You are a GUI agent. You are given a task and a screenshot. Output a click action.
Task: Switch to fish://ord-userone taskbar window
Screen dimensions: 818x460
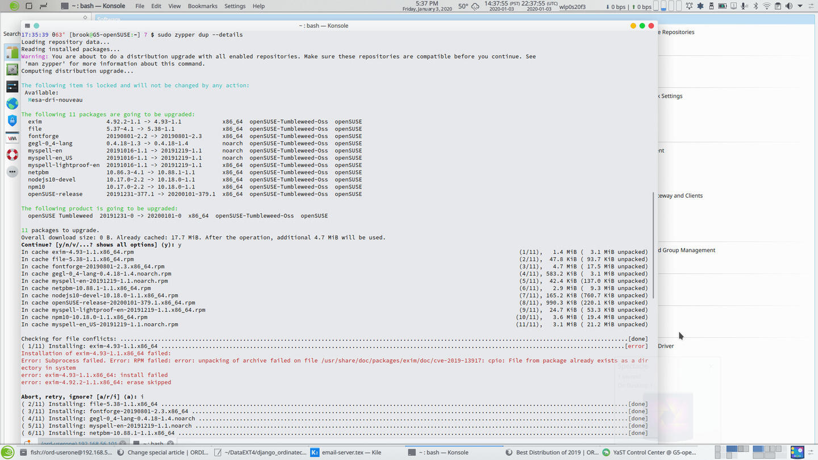click(65, 453)
